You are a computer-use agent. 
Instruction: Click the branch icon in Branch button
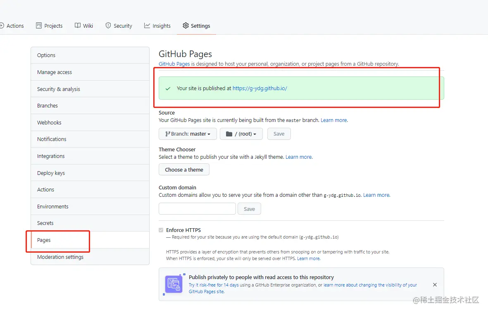point(168,134)
